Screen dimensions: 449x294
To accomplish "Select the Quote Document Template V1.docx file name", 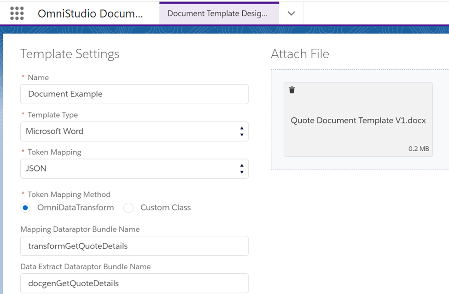I will (358, 121).
